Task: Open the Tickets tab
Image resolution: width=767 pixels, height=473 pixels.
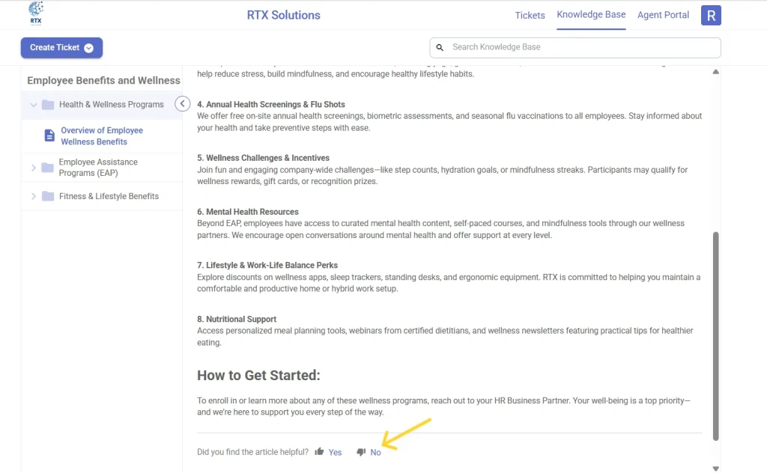Action: tap(530, 15)
